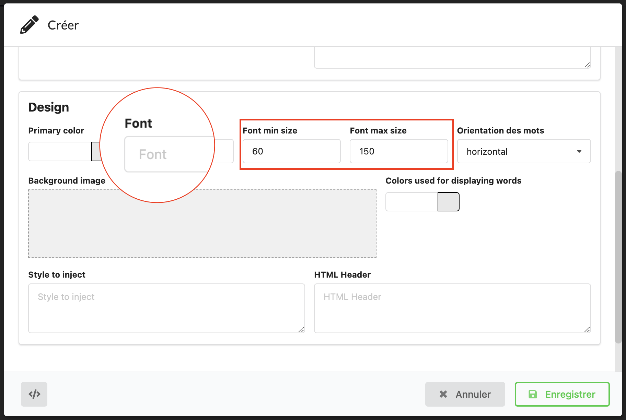This screenshot has height=420, width=626.
Task: Click the Primary color text field
Action: pos(60,151)
